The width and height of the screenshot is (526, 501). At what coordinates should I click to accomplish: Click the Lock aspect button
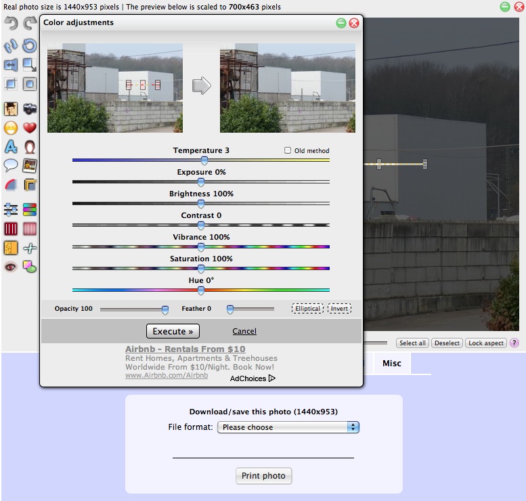pyautogui.click(x=486, y=343)
